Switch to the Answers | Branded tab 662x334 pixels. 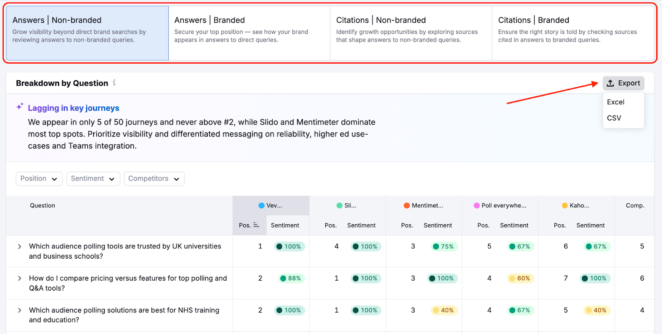249,33
